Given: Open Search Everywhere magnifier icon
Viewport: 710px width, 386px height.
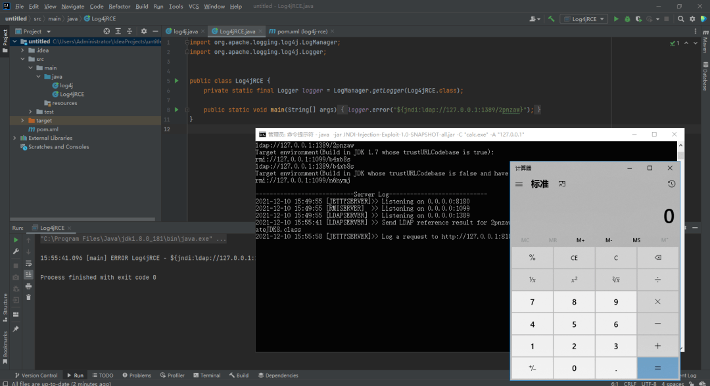Looking at the screenshot, I should (680, 19).
